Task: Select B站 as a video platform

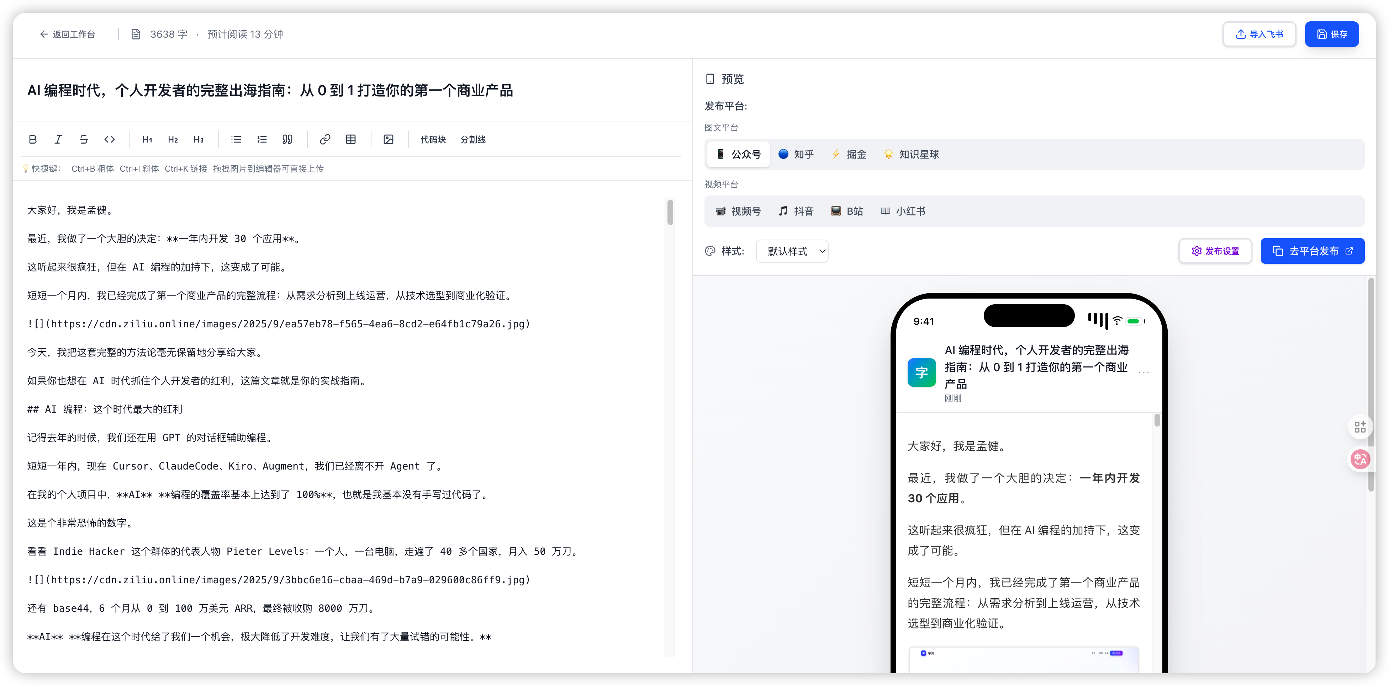Action: pos(846,211)
